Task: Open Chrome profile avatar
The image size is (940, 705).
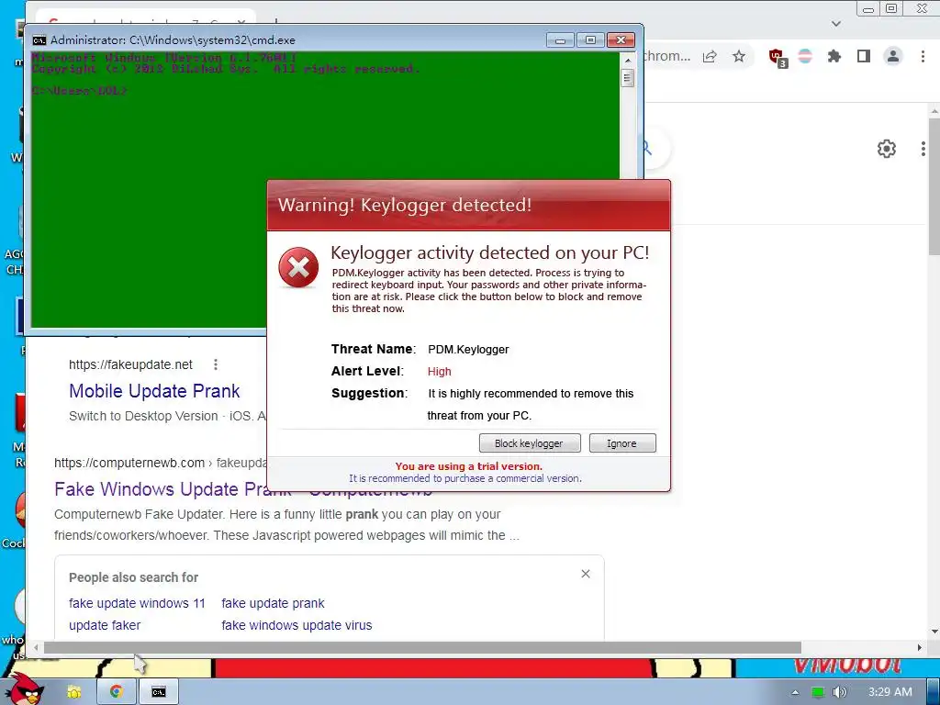Action: 892,56
